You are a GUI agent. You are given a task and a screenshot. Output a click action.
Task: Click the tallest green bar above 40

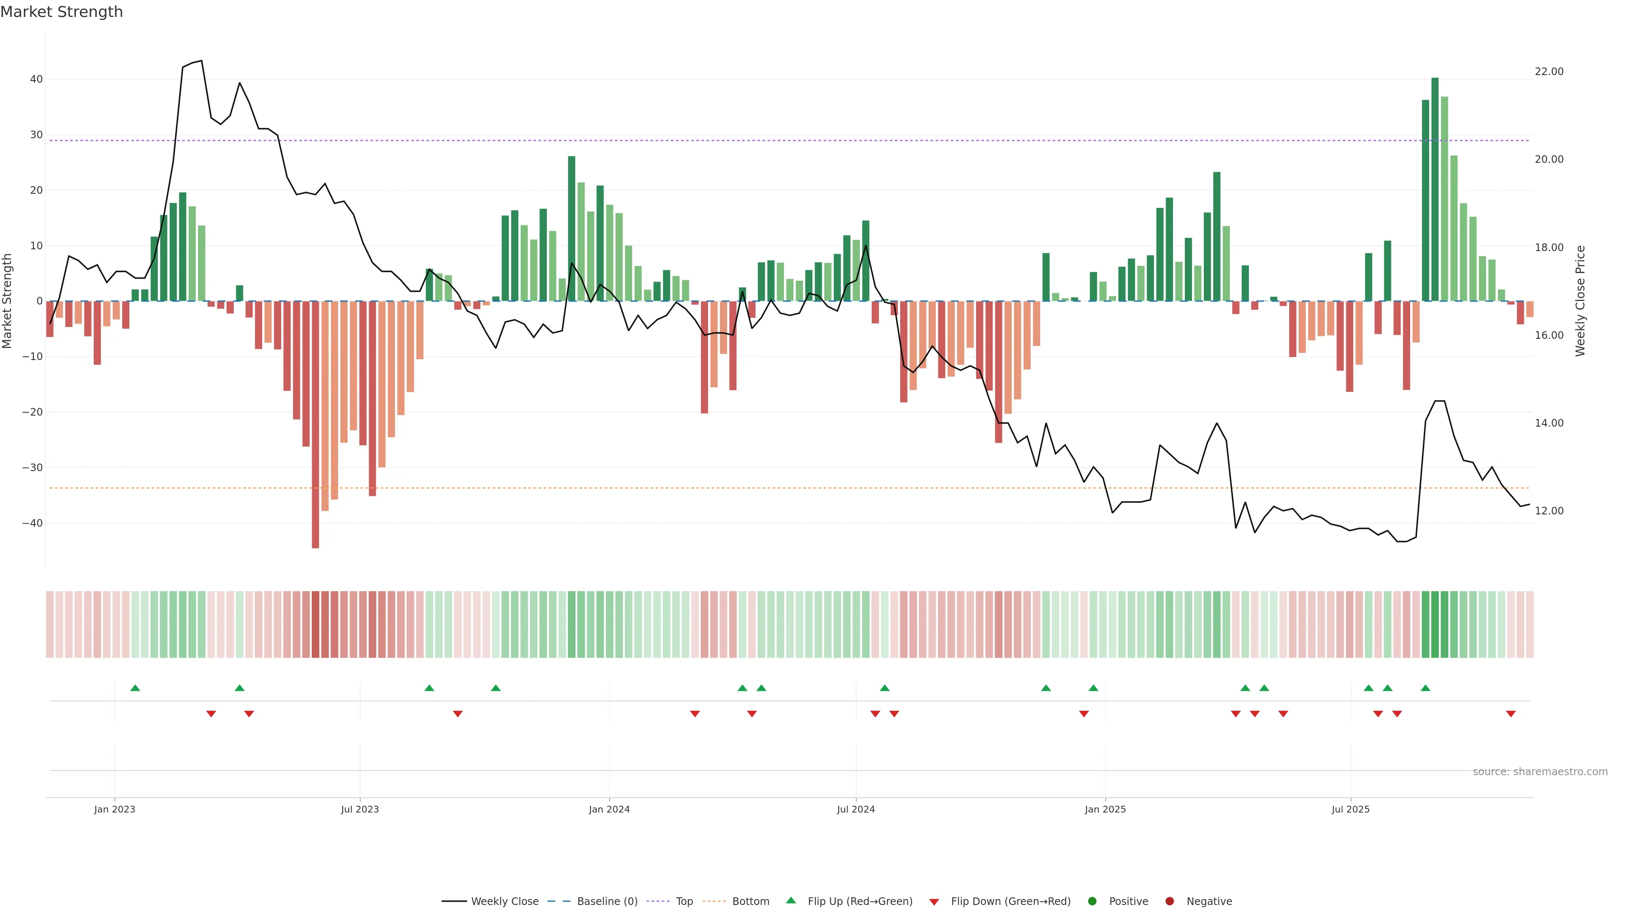pyautogui.click(x=1435, y=190)
